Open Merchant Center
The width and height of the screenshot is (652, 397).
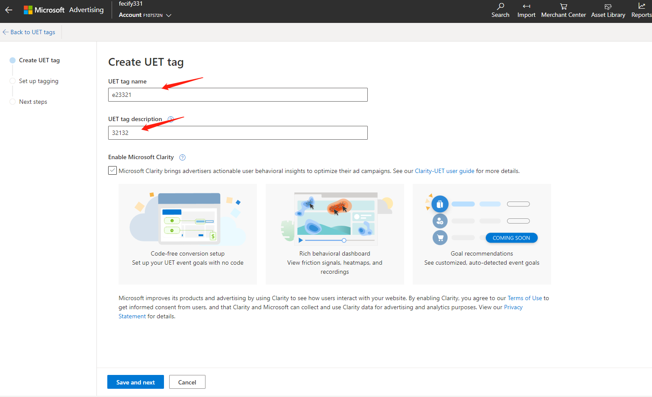click(563, 10)
